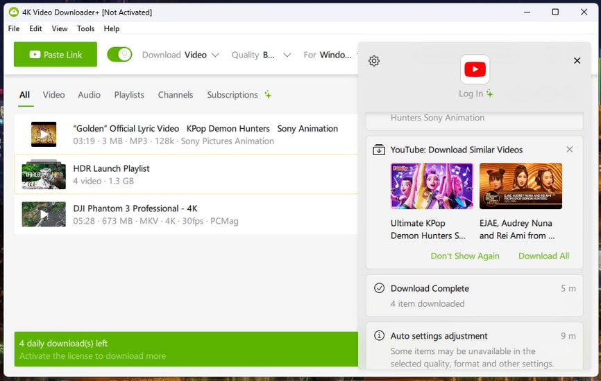Expand the Download Video format dropdown
This screenshot has height=381, width=601.
(x=181, y=55)
